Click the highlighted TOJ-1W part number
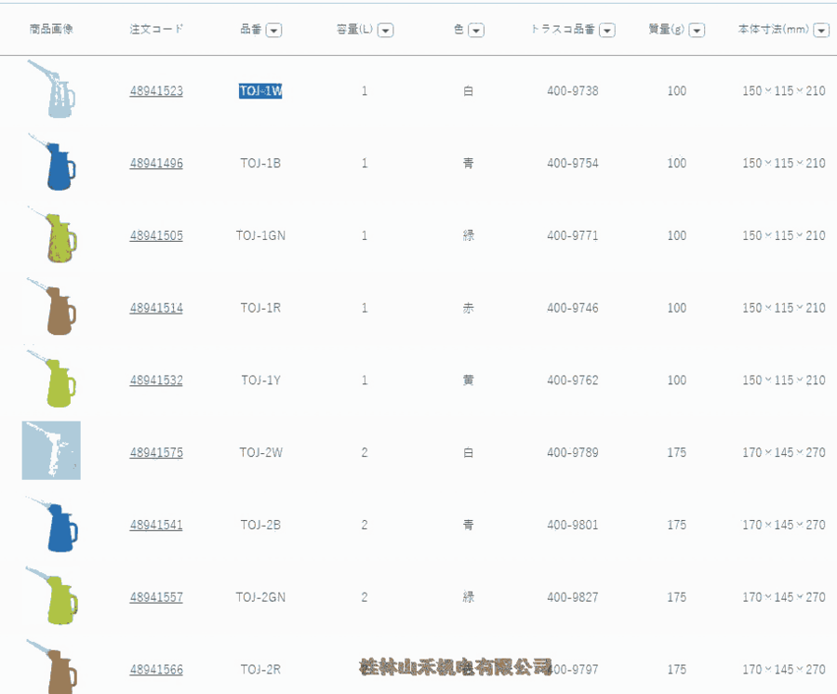Screen dimensions: 837x694 260,91
